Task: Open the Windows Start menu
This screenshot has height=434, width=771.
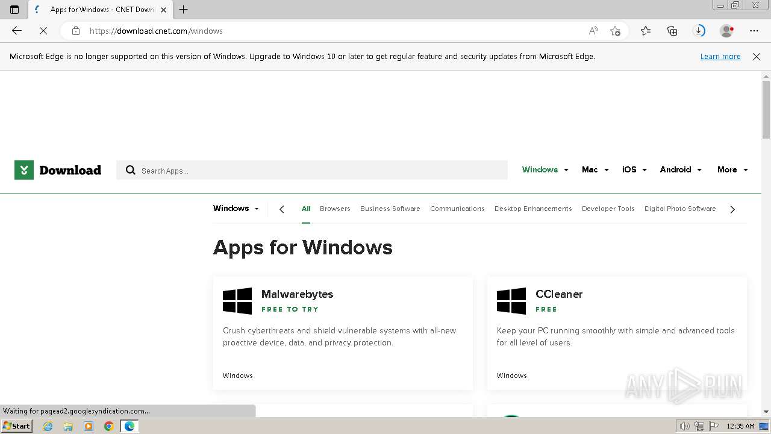Action: coord(17,426)
